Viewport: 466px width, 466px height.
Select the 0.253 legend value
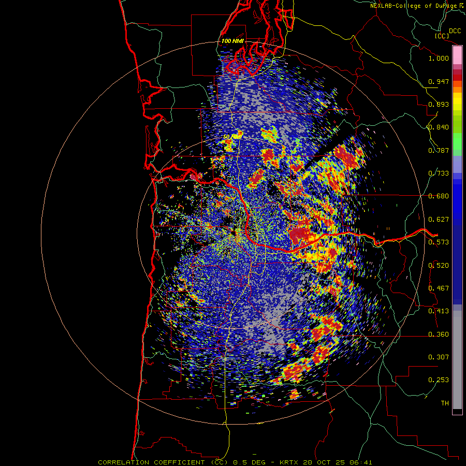(439, 380)
